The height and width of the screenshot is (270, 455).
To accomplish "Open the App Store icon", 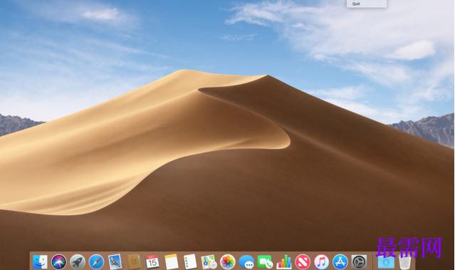I will click(340, 262).
